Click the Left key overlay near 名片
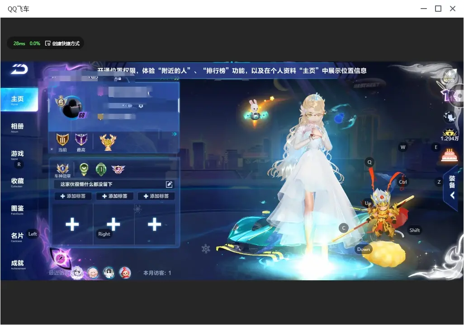The width and height of the screenshot is (464, 325). coord(33,234)
